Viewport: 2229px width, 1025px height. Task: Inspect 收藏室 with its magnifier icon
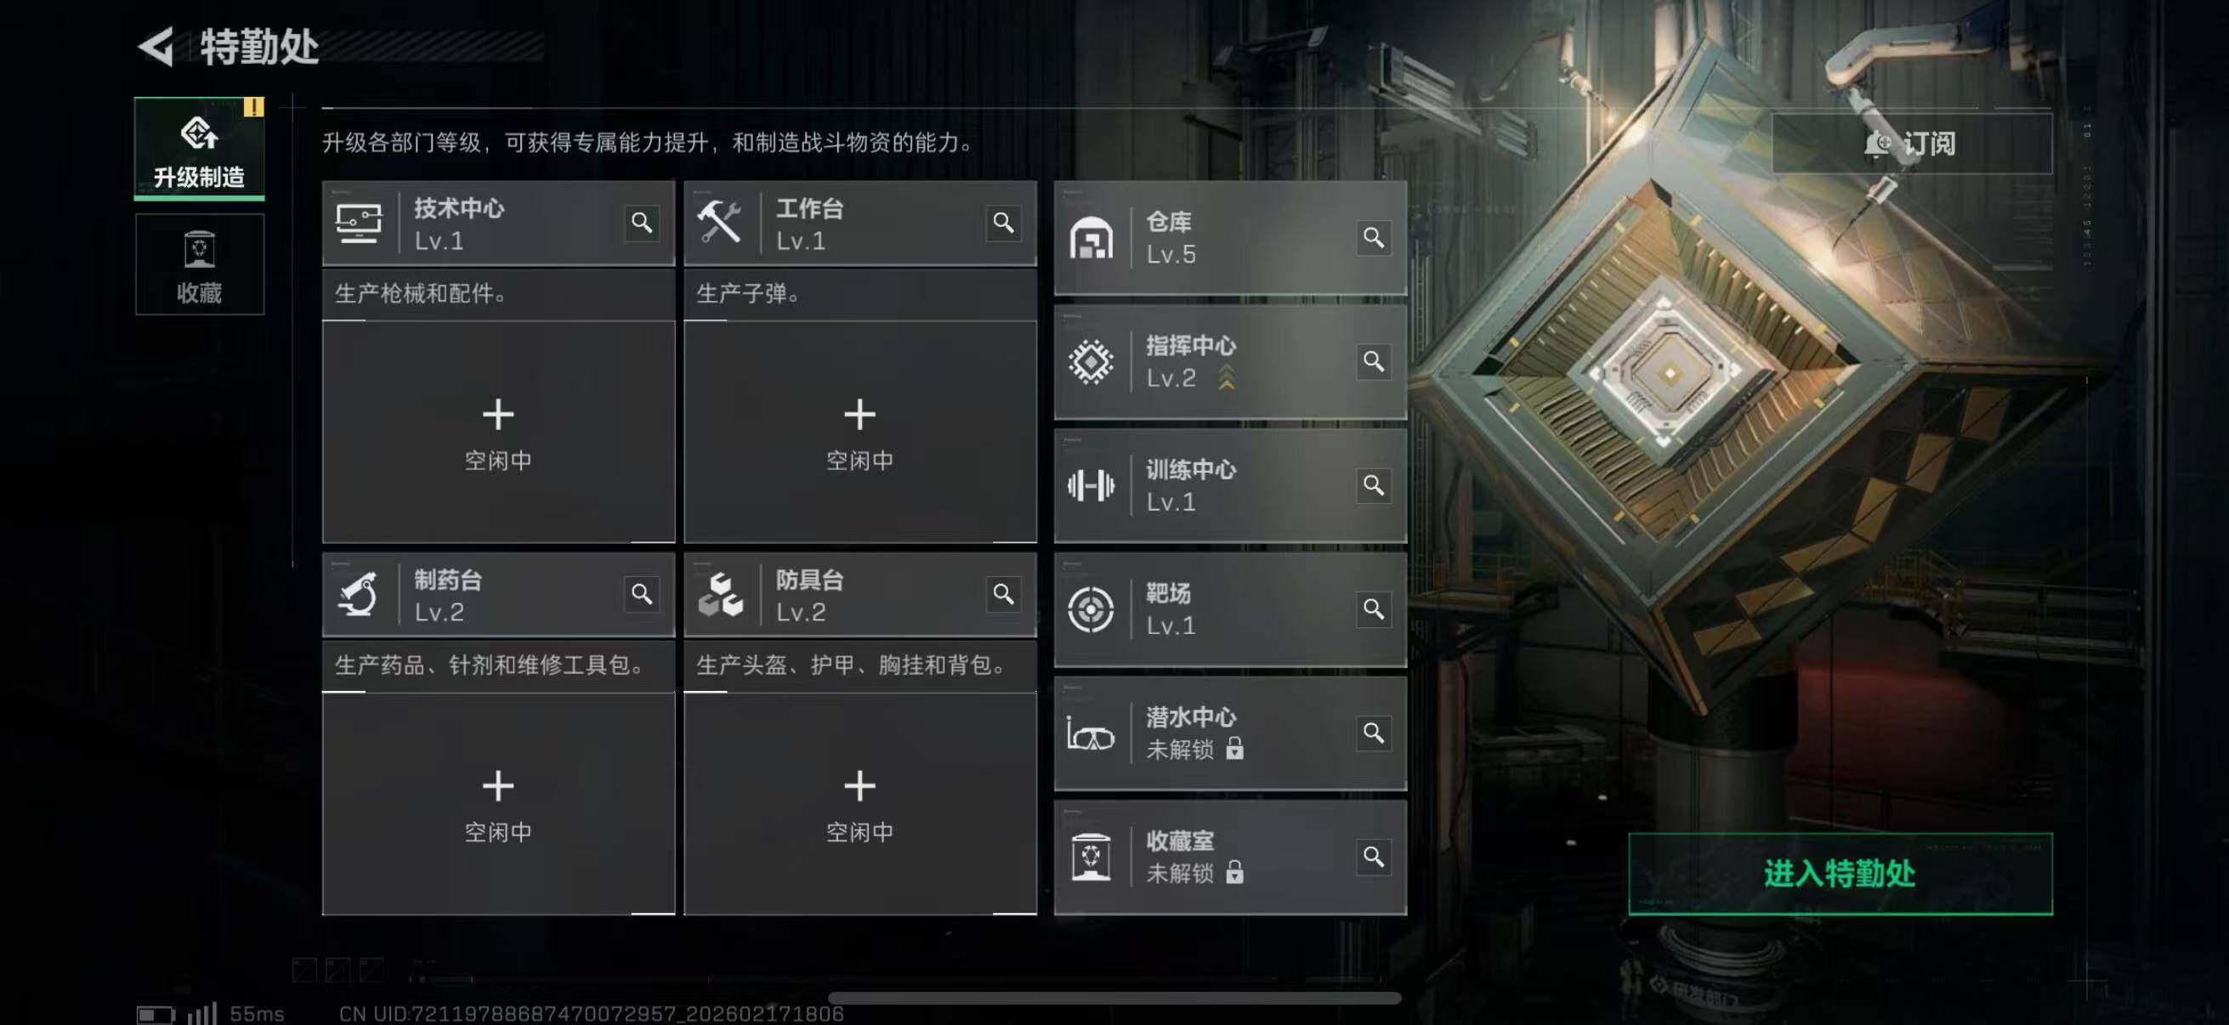1373,857
